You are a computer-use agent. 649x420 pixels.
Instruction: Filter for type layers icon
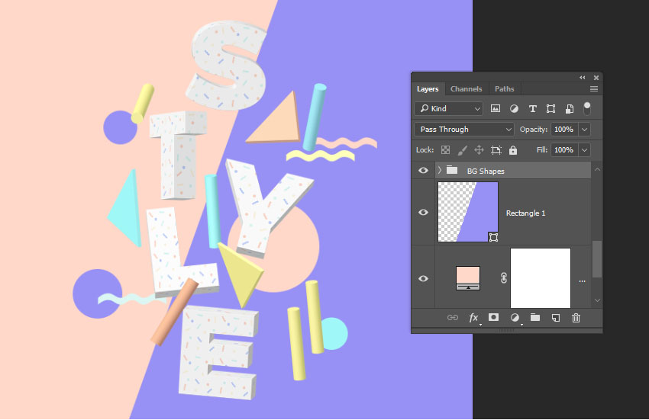click(533, 109)
